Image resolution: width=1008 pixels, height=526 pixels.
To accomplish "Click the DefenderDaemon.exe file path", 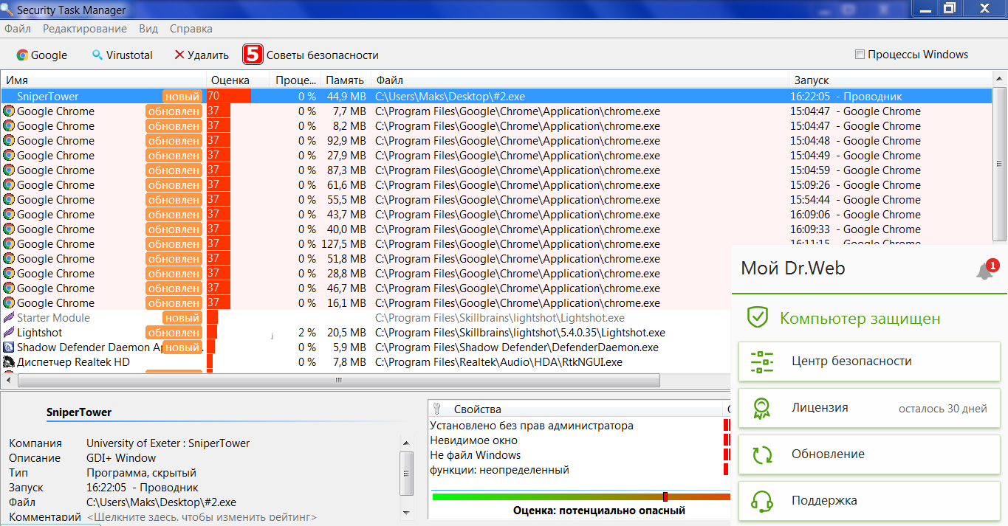I will [x=517, y=347].
